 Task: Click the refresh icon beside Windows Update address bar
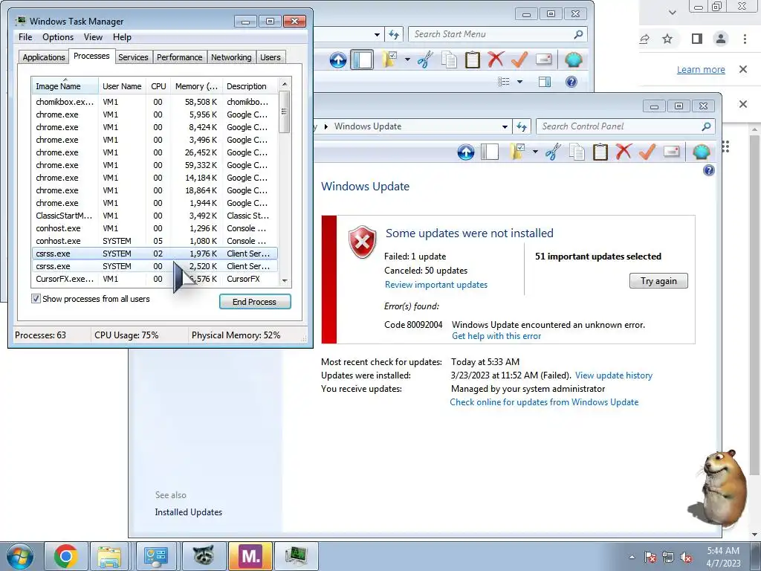(x=522, y=126)
